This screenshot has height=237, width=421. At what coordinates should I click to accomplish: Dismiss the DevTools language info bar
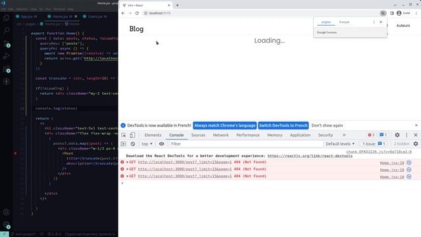pos(416,126)
